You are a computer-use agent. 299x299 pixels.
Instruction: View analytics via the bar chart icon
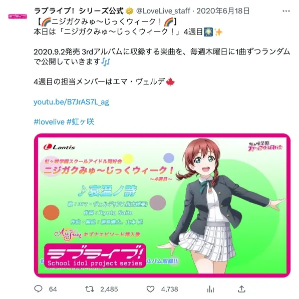coord(210,289)
